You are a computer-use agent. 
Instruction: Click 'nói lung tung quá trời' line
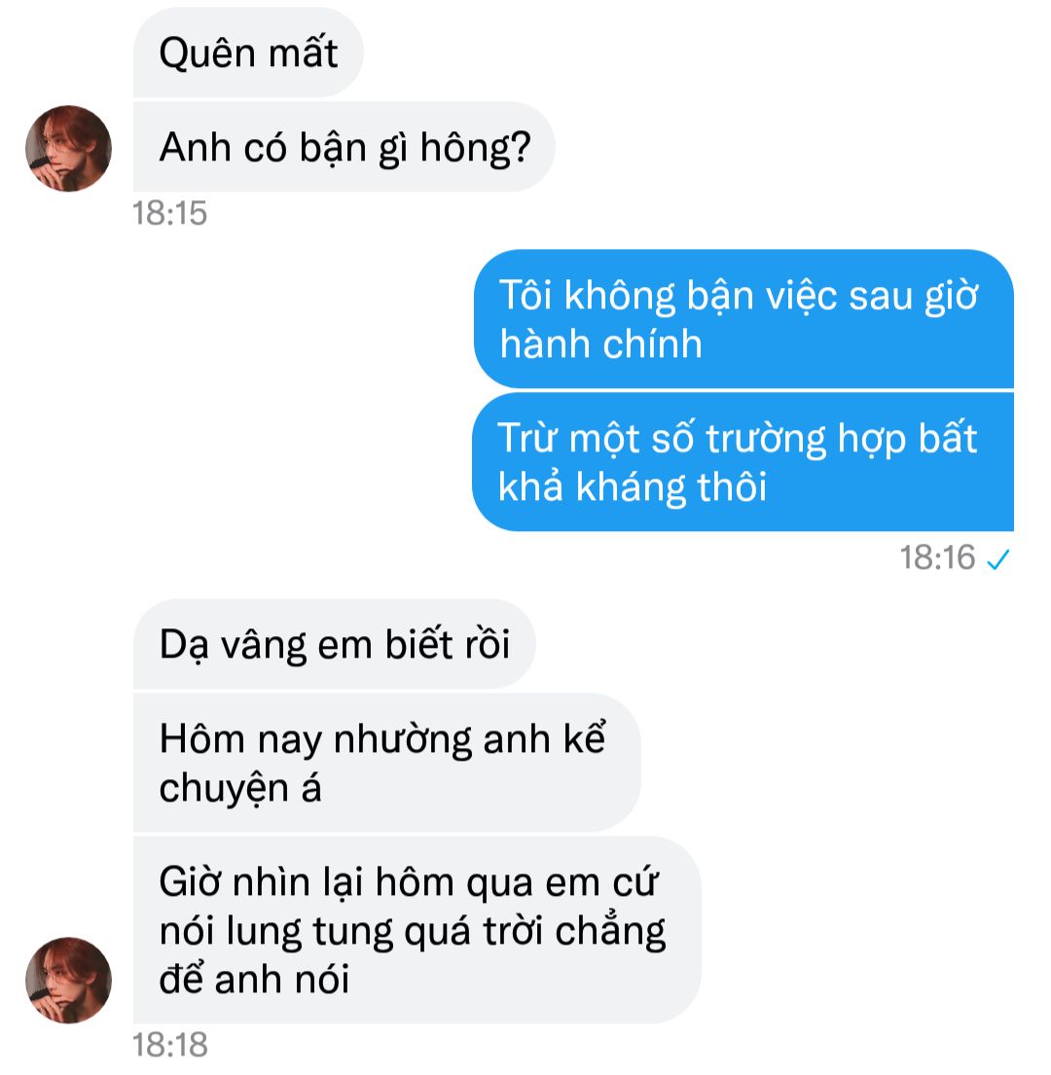[354, 931]
